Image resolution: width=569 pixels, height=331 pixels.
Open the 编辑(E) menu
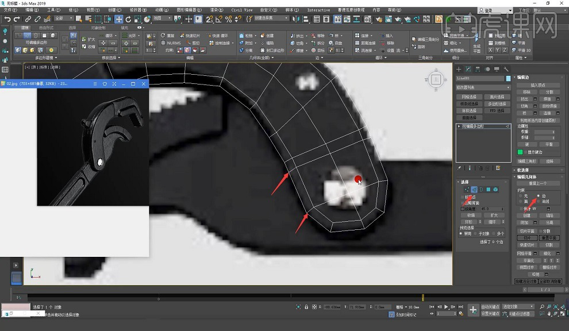(x=32, y=10)
